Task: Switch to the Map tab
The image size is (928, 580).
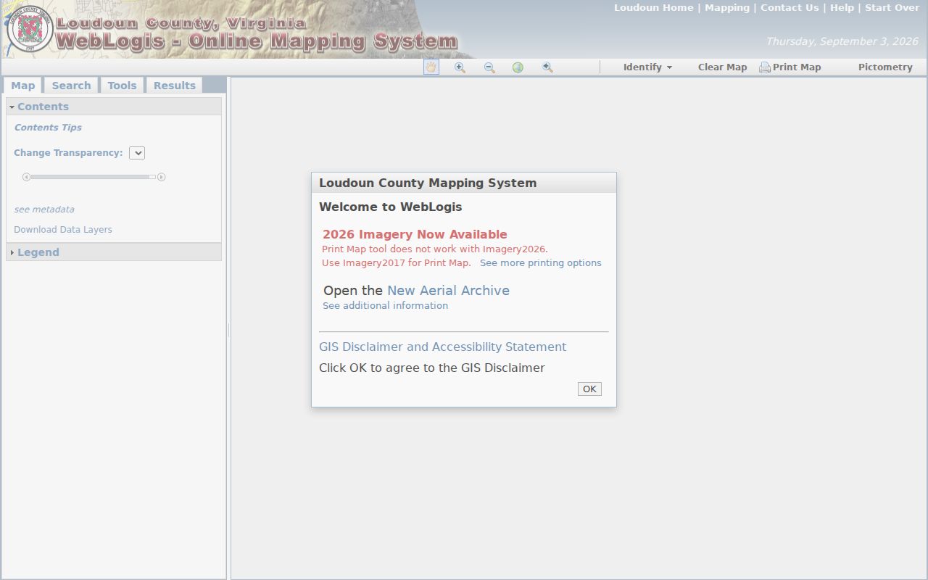Action: point(23,86)
